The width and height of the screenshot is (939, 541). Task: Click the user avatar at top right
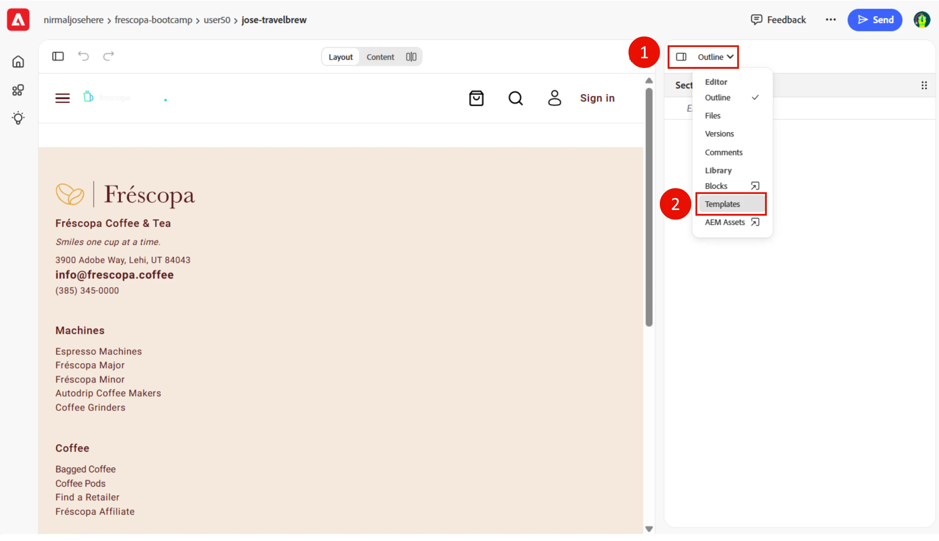[x=922, y=20]
